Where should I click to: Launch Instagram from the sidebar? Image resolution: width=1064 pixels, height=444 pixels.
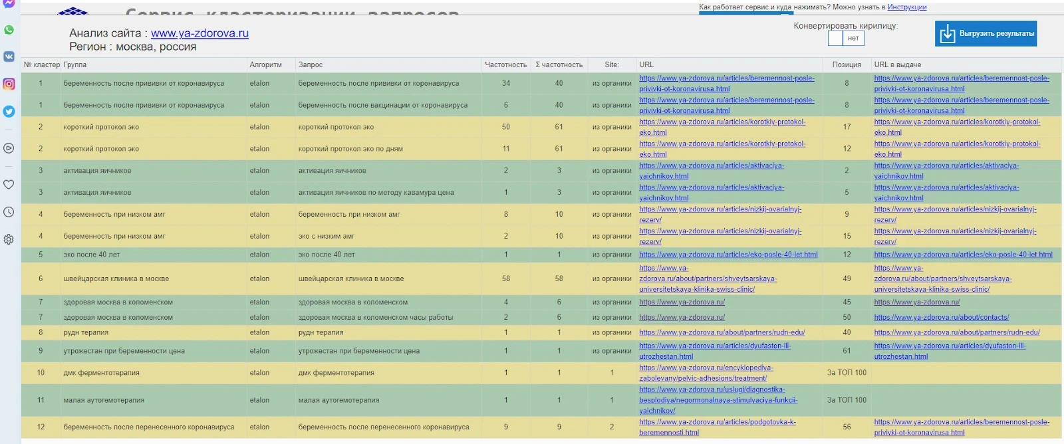coord(9,84)
